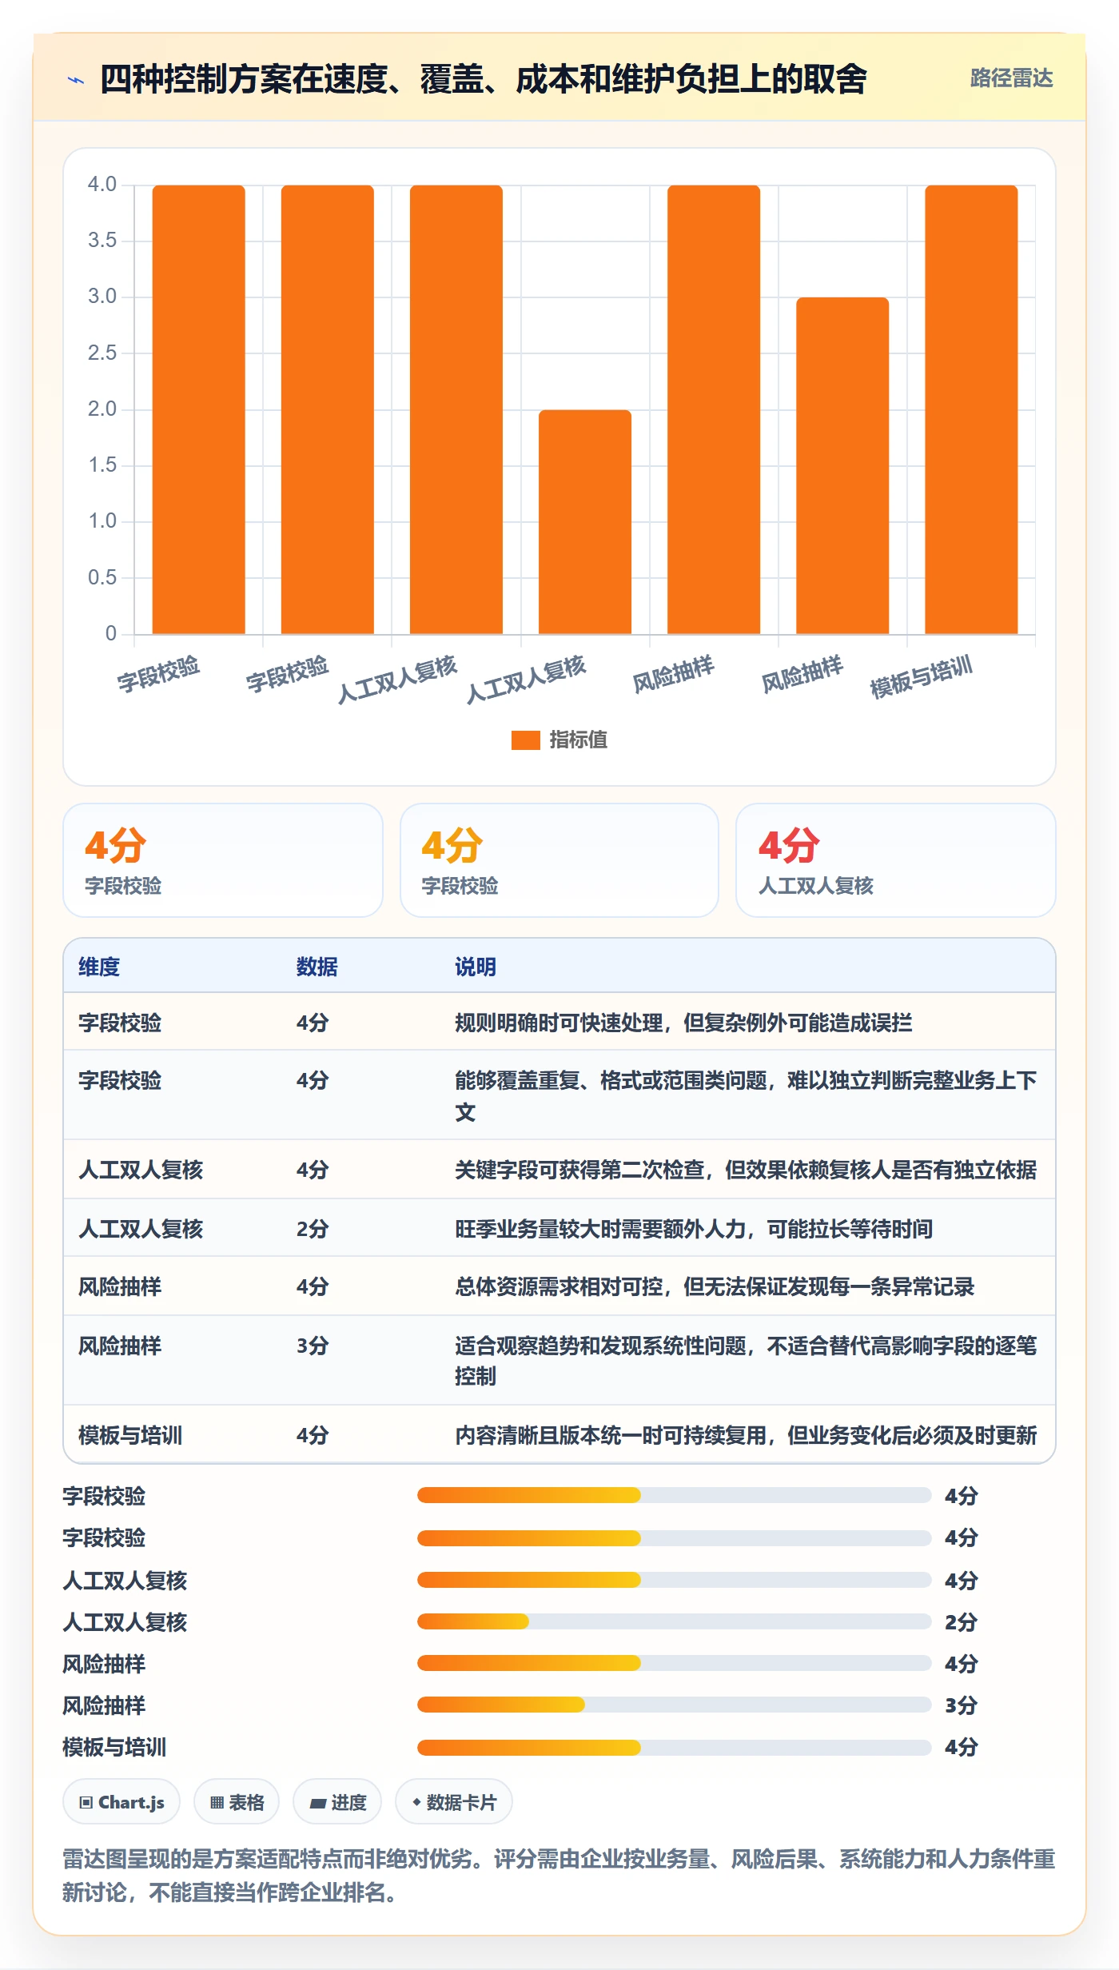Click the 3分 progress bar for 风险抽样
1119x1970 pixels.
point(674,1705)
